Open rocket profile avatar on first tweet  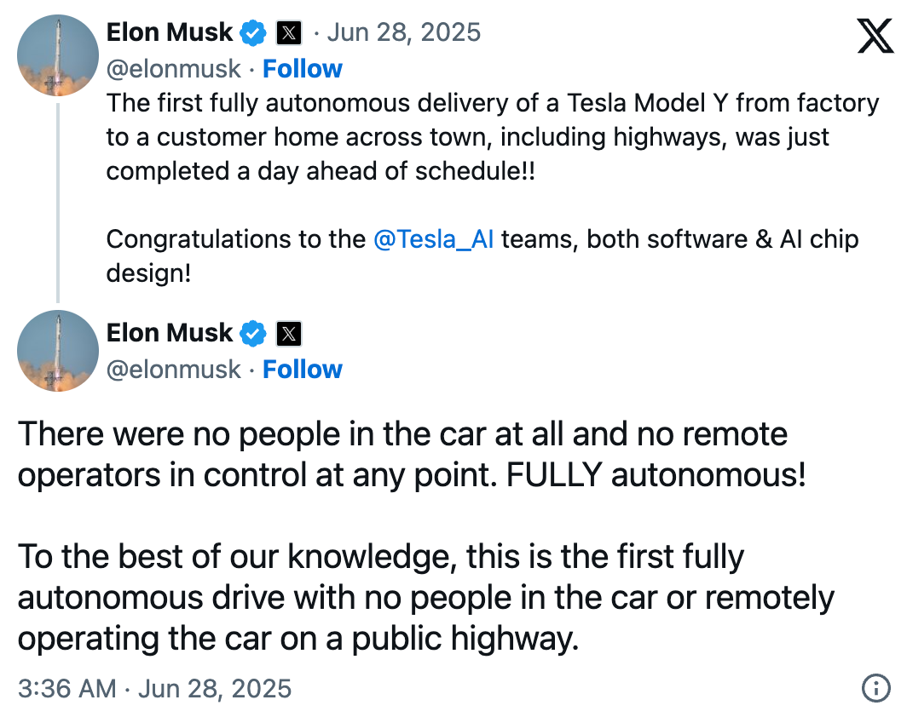tap(58, 55)
